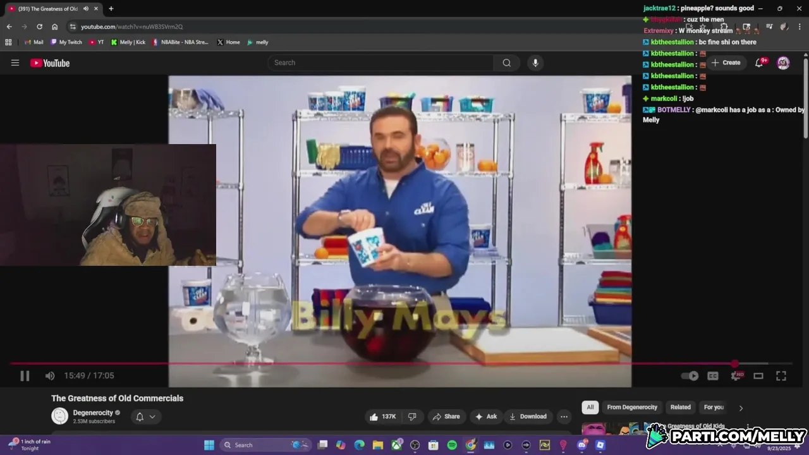Open the My Twitch bookmark

point(66,42)
